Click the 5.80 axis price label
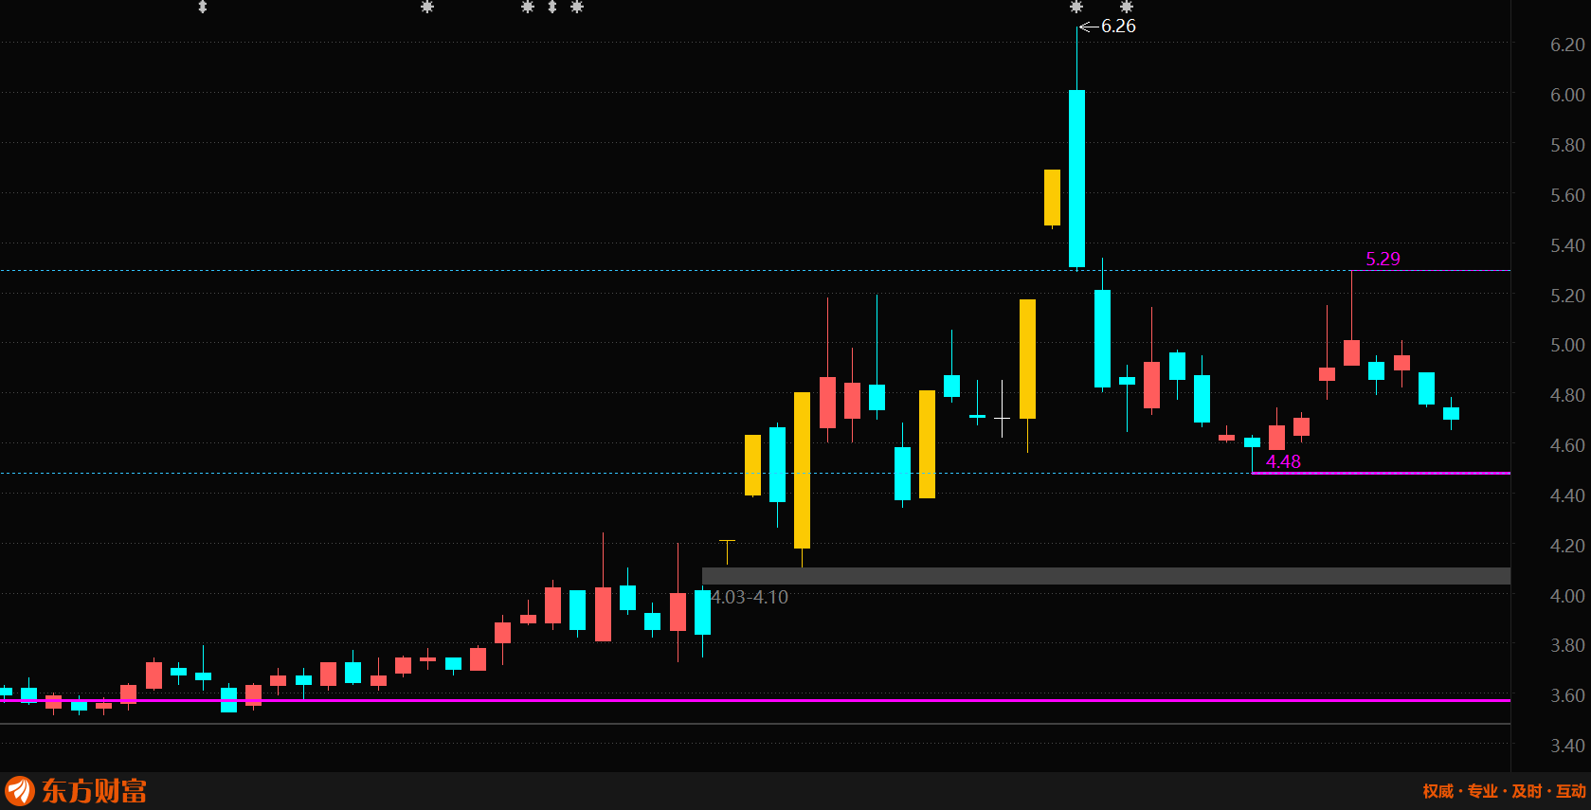Screen dimensions: 1591x810 1567,145
